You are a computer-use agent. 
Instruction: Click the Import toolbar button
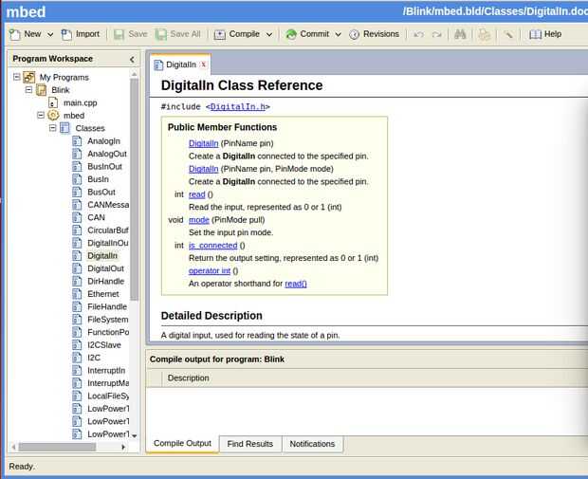(81, 34)
